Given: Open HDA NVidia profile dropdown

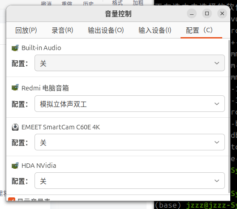Looking at the screenshot, I should click(129, 181).
